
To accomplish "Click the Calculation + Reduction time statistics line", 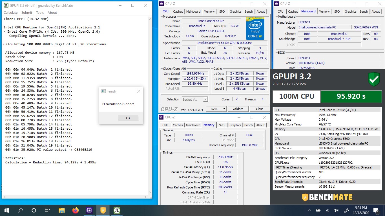I will pyautogui.click(x=51, y=162).
